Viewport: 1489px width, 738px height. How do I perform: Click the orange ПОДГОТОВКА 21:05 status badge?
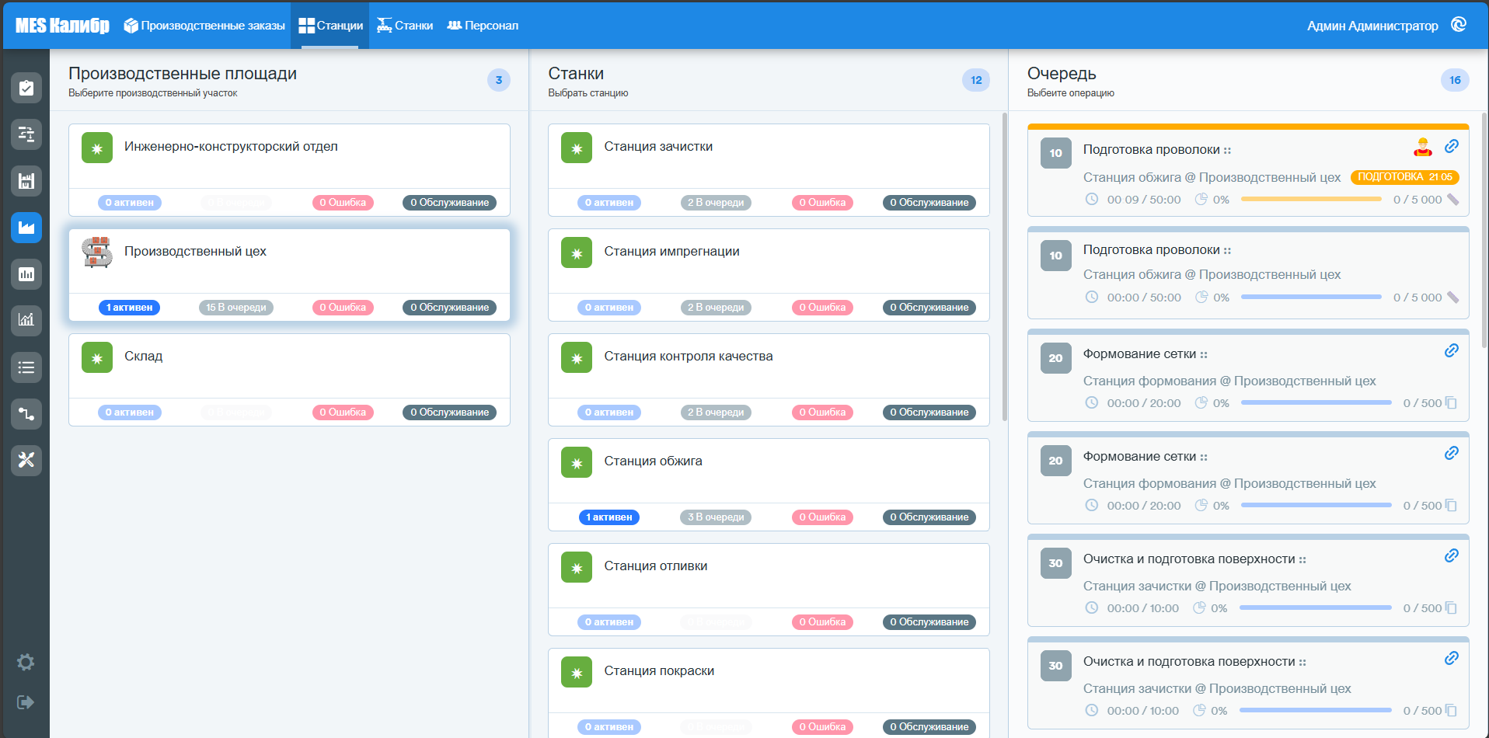click(1405, 177)
